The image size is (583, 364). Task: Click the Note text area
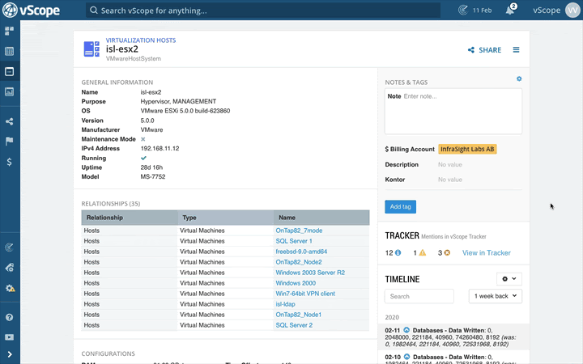point(453,112)
